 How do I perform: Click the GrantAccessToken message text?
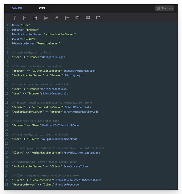pyautogui.click(x=76, y=166)
